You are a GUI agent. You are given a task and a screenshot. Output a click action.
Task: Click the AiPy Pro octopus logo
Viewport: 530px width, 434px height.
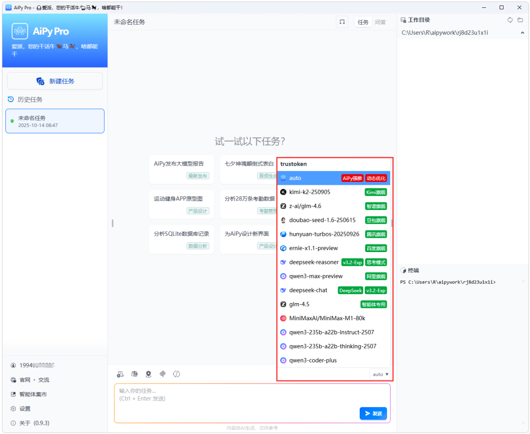pyautogui.click(x=20, y=31)
